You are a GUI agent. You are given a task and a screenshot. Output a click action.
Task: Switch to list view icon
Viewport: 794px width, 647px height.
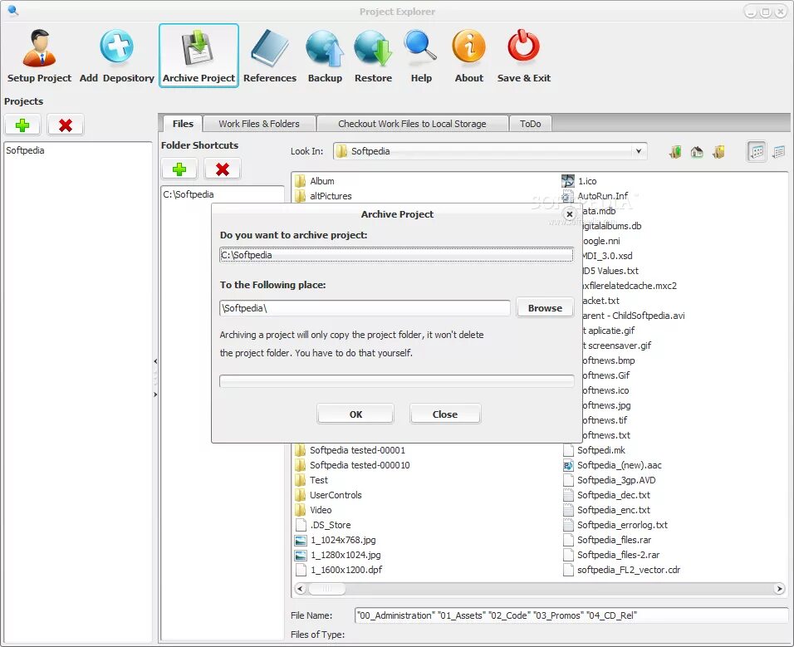click(757, 151)
